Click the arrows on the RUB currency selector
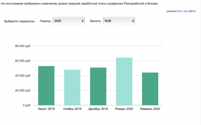 (x=133, y=21)
